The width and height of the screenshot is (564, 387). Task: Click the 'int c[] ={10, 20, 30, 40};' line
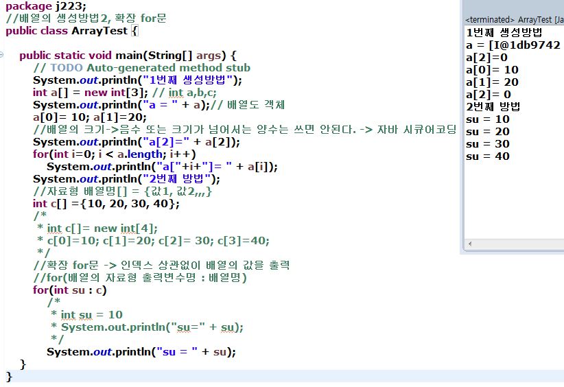[106, 204]
